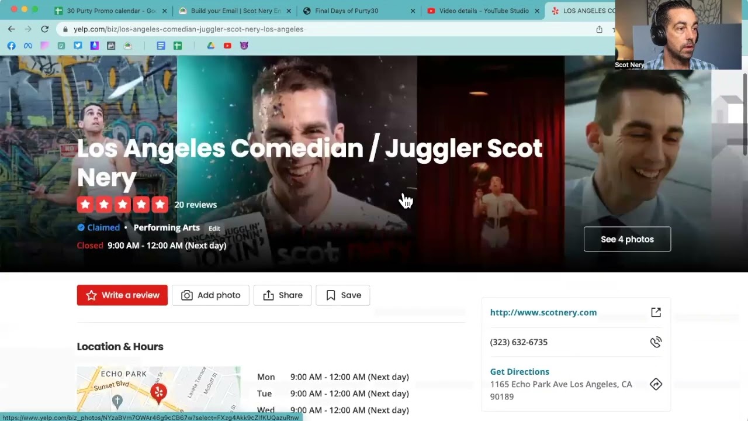Switch to Video details YouTube Studio tab
Image resolution: width=748 pixels, height=421 pixels.
pos(479,11)
